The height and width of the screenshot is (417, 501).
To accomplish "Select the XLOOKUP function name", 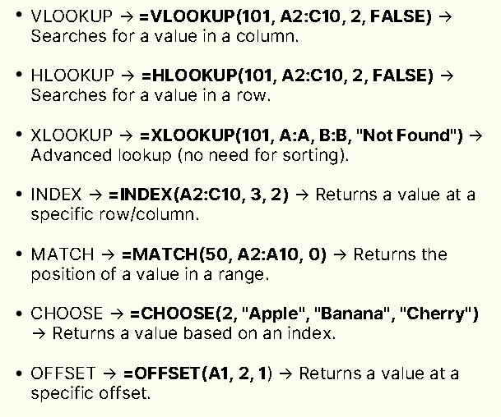I will pos(72,135).
